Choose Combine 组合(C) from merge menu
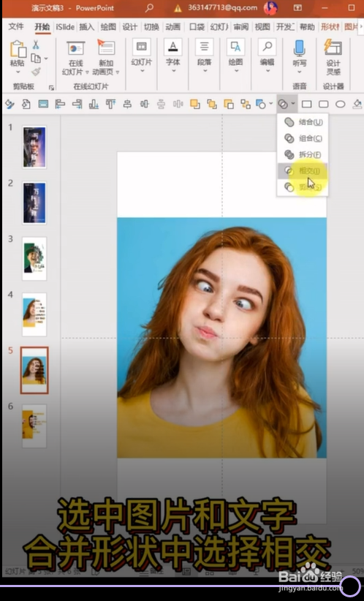 [x=303, y=138]
